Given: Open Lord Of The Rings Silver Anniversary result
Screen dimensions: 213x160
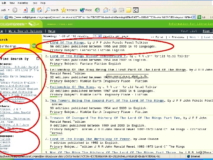Looking at the screenshot, I should click(x=88, y=56).
